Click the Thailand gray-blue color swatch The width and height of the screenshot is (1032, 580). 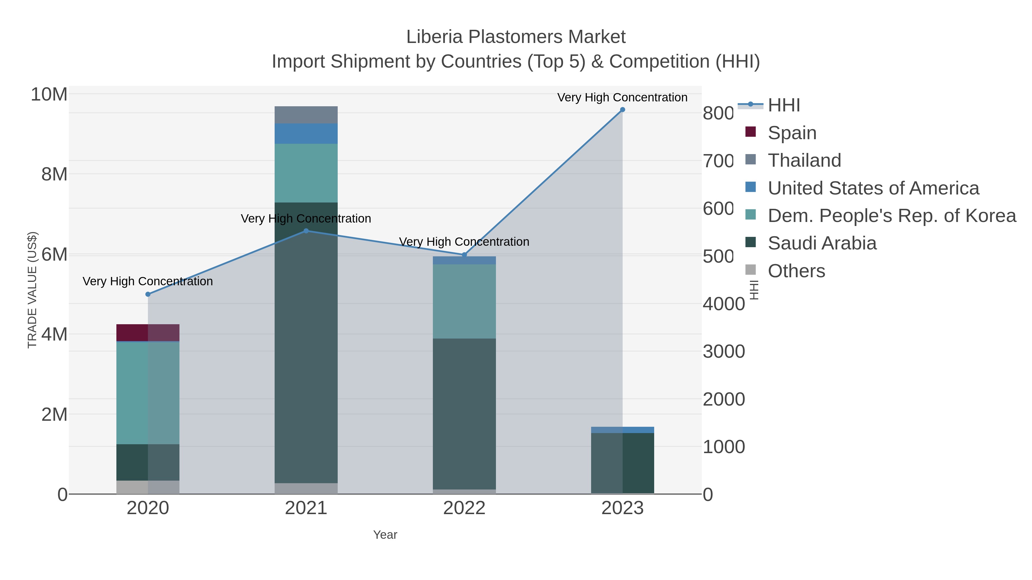[x=750, y=159]
